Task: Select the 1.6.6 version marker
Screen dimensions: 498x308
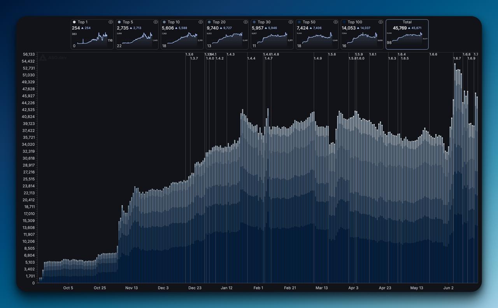Action: pyautogui.click(x=433, y=54)
